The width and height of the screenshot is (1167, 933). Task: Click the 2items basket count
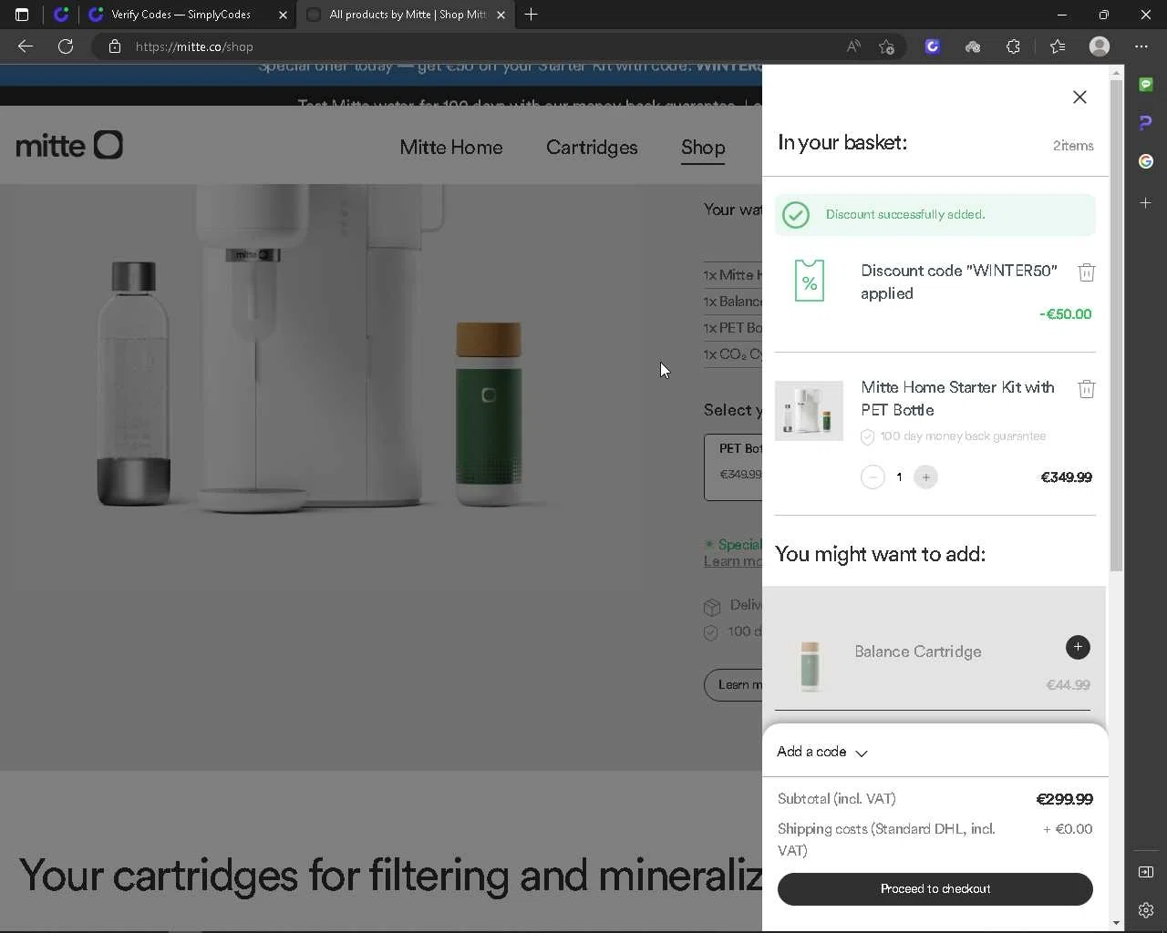pyautogui.click(x=1073, y=146)
